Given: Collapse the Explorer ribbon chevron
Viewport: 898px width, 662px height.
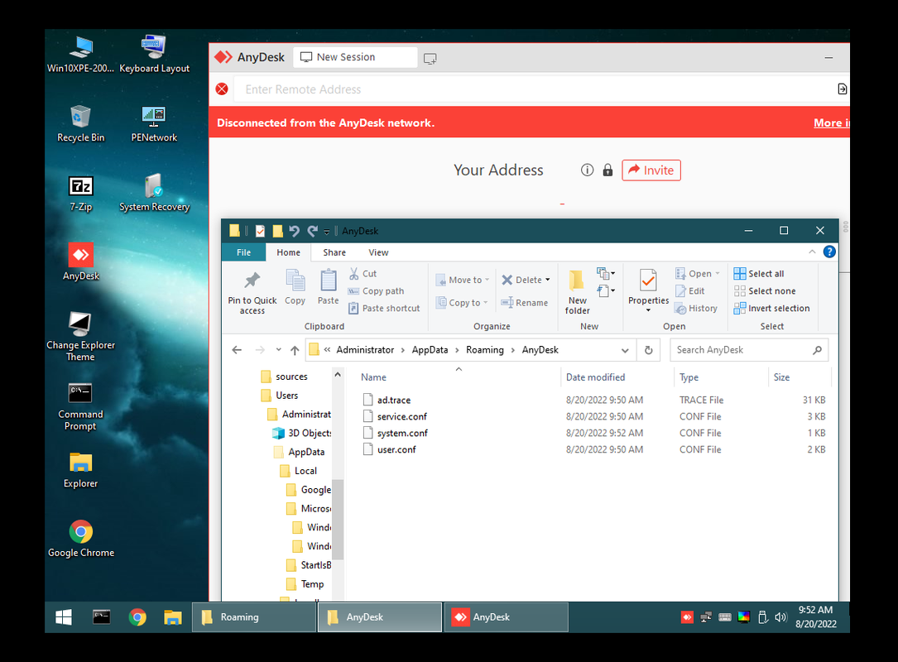Looking at the screenshot, I should 812,252.
